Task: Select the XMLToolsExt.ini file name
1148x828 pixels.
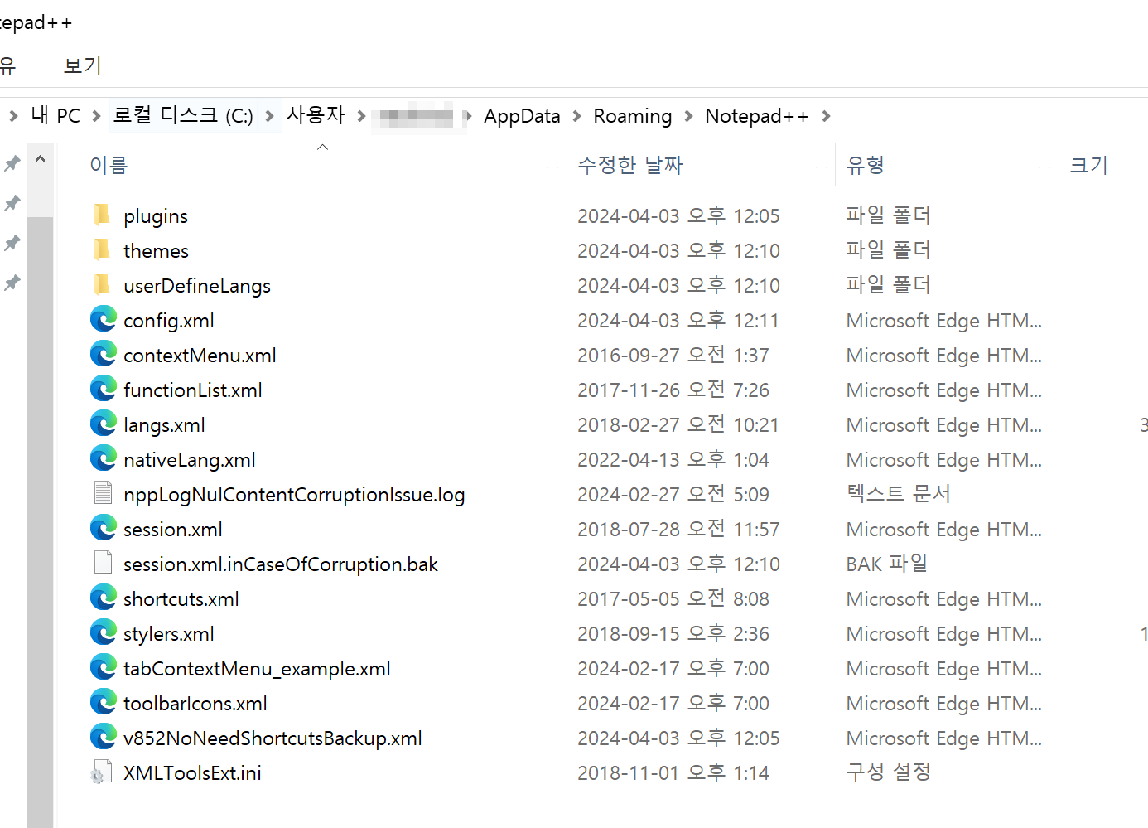Action: 192,773
